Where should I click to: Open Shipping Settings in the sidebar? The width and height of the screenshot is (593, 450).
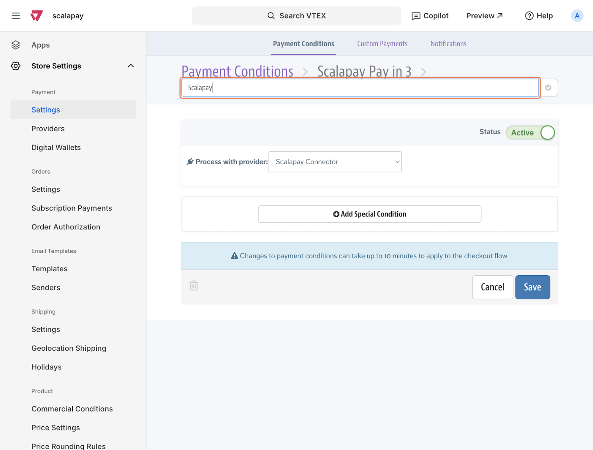[x=46, y=329]
